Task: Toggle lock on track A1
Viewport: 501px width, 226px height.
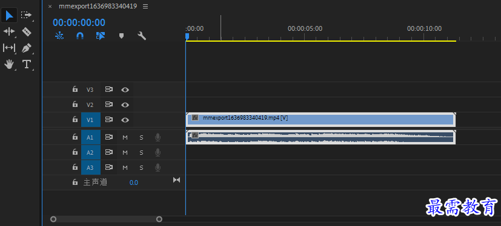Action: point(75,137)
